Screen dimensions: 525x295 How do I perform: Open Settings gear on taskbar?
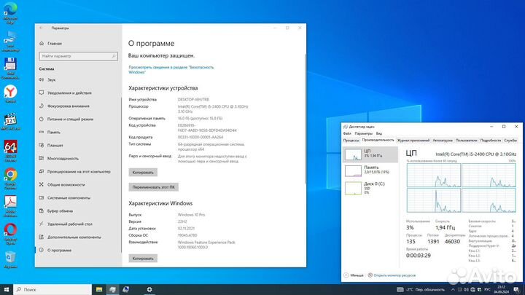pyautogui.click(x=149, y=290)
